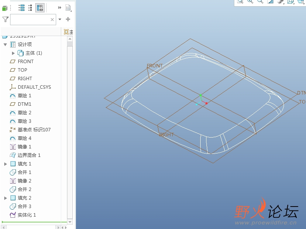Expand the 填充 2 node arrow
Image resolution: width=306 pixels, height=229 pixels.
pos(5,198)
